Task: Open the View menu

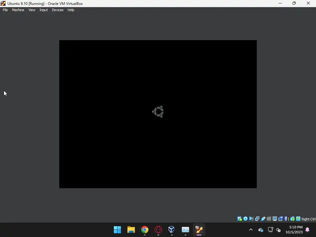Action: (32, 10)
